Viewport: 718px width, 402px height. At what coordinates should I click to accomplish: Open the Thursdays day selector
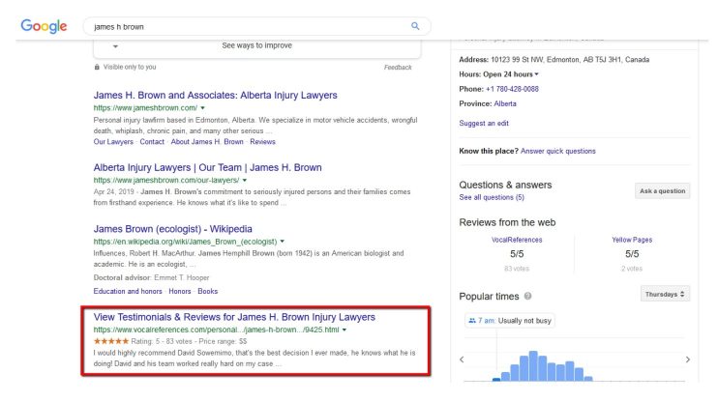[665, 294]
